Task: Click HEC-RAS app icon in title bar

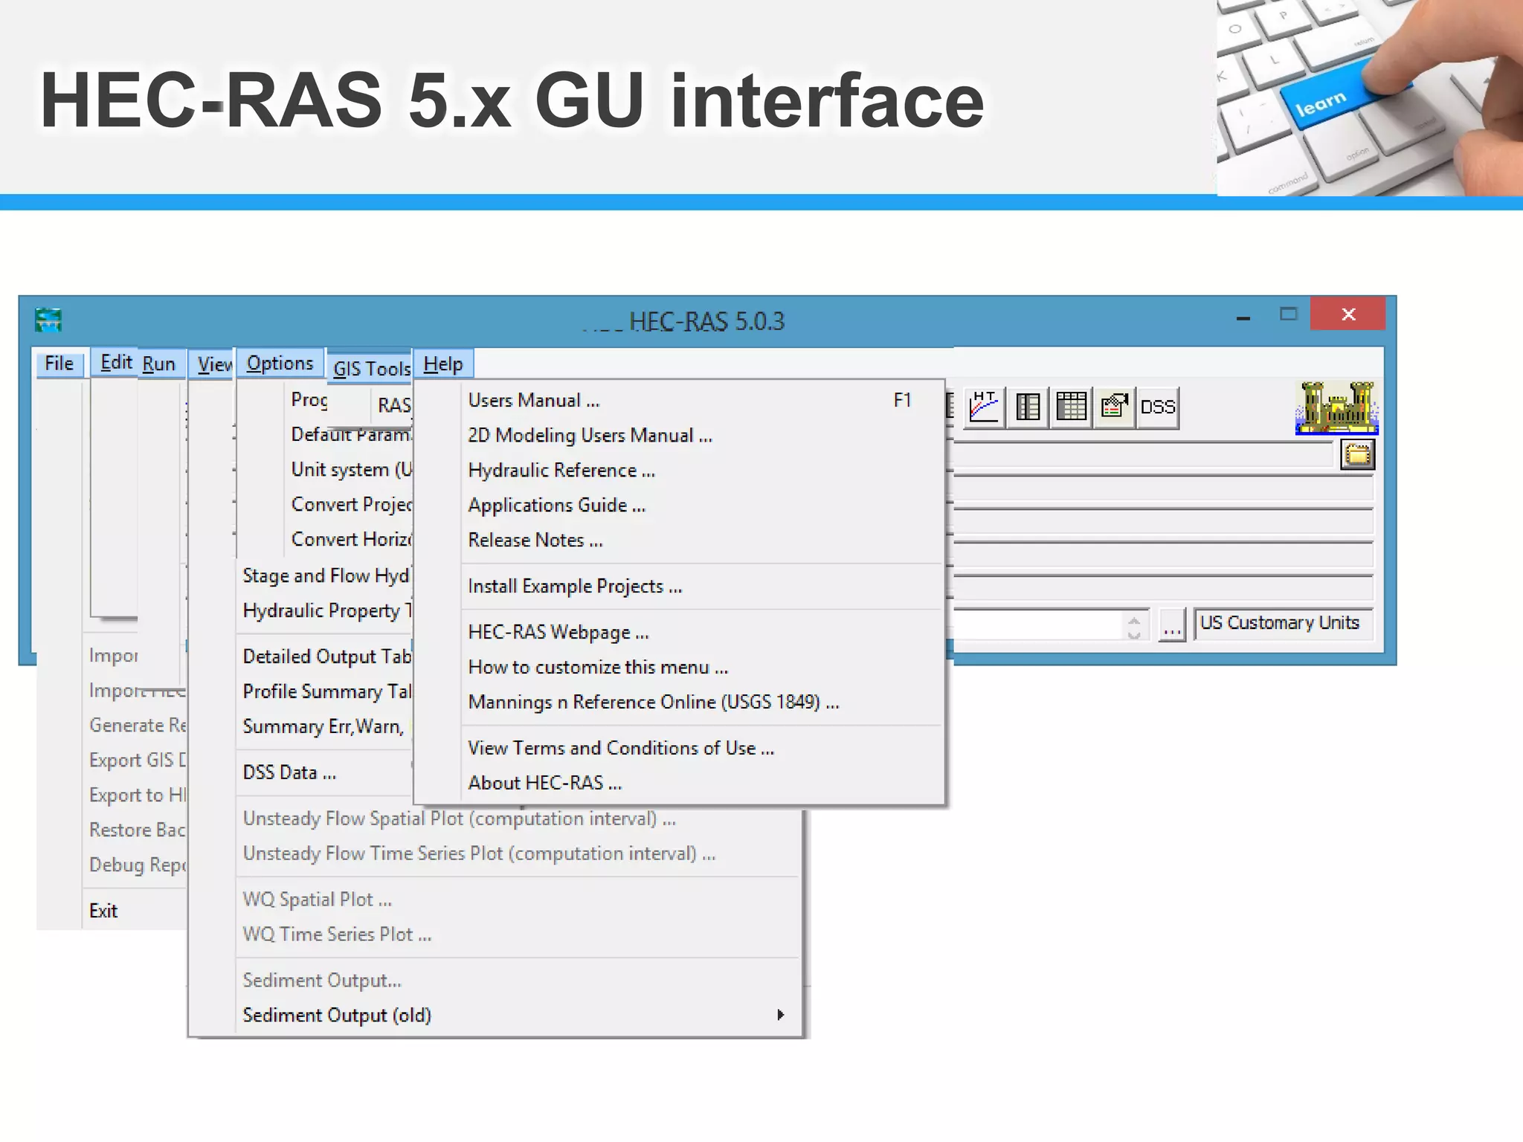Action: click(48, 320)
